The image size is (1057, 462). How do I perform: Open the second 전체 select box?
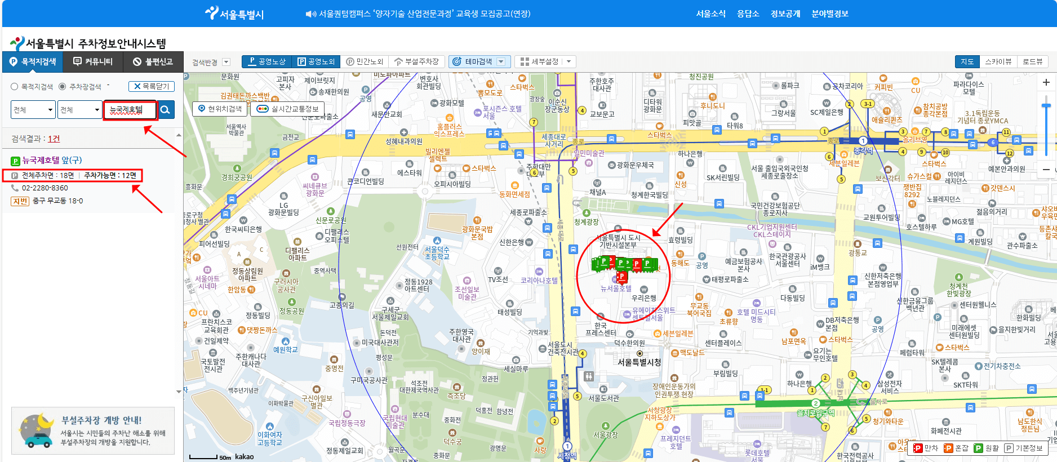coord(80,110)
